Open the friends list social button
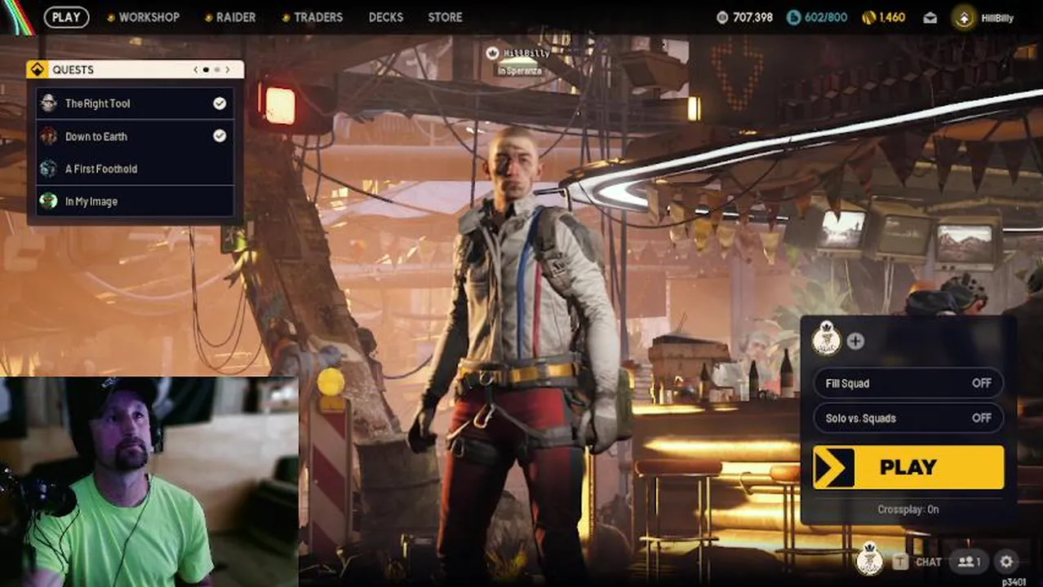Image resolution: width=1043 pixels, height=587 pixels. tap(970, 562)
